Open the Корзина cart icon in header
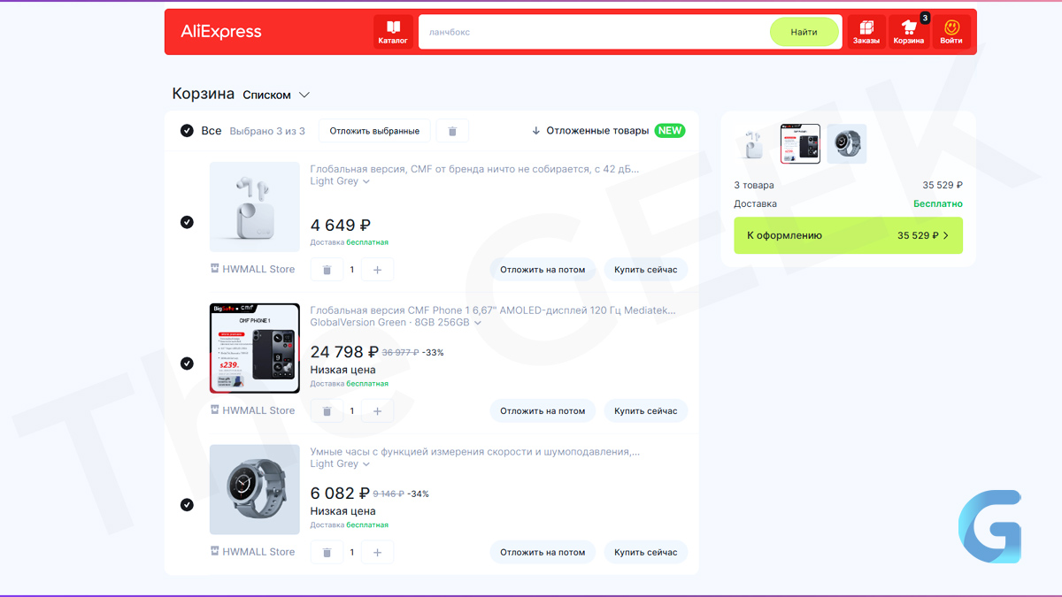The image size is (1062, 597). tap(909, 32)
